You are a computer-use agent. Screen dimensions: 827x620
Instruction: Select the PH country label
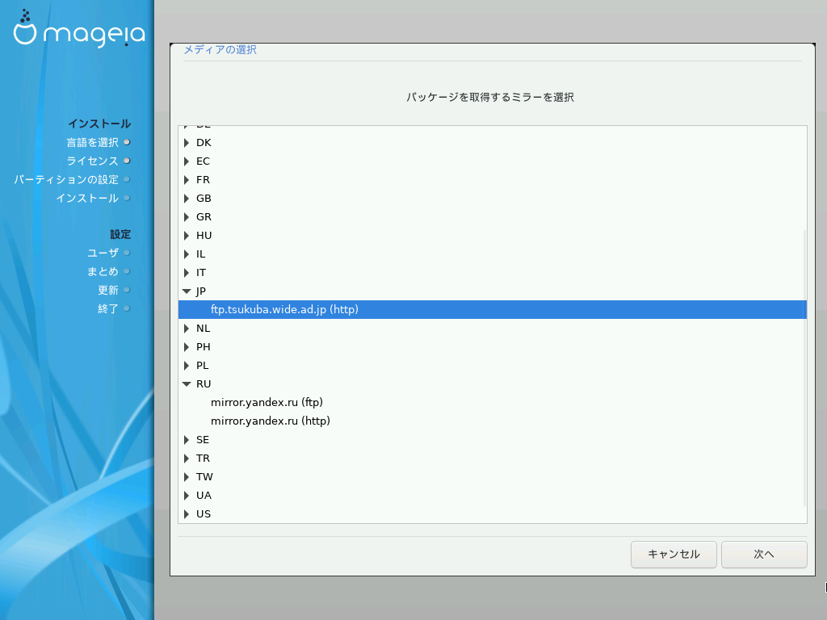point(203,347)
